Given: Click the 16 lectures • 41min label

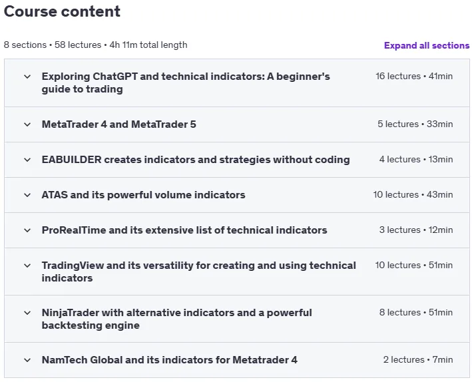Looking at the screenshot, I should point(414,76).
